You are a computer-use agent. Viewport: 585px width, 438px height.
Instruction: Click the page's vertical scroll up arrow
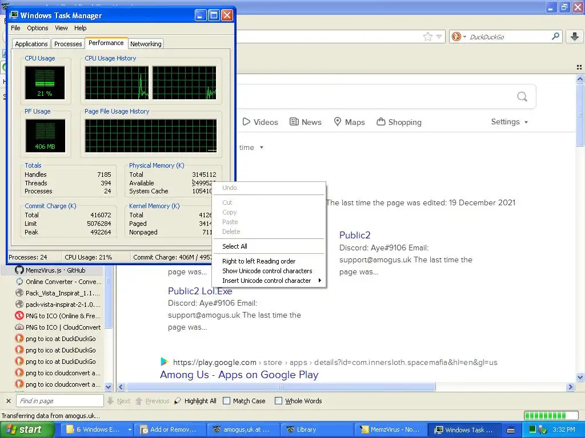tap(580, 79)
